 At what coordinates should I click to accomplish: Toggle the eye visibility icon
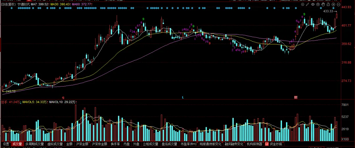[x=313, y=4]
